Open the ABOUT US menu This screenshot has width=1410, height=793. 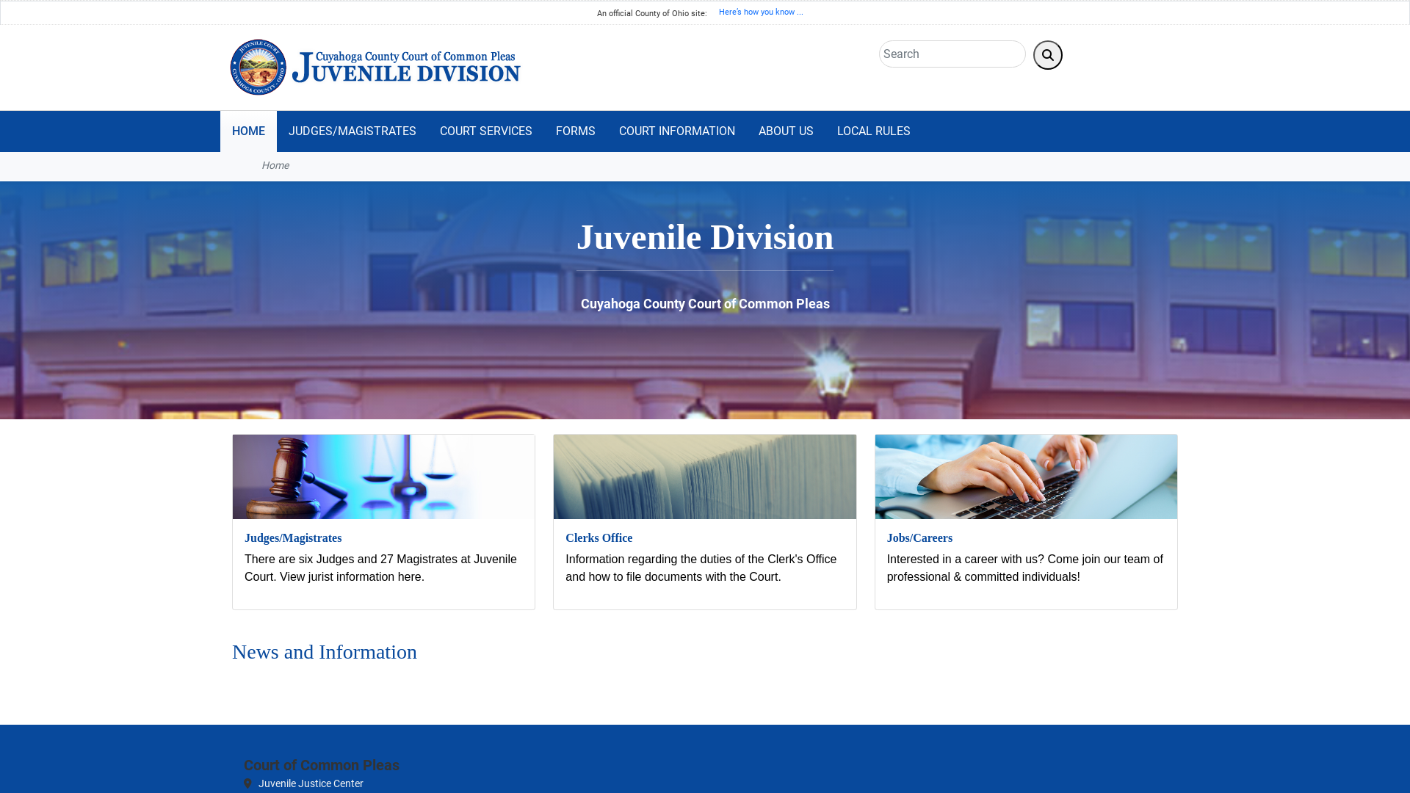click(786, 131)
